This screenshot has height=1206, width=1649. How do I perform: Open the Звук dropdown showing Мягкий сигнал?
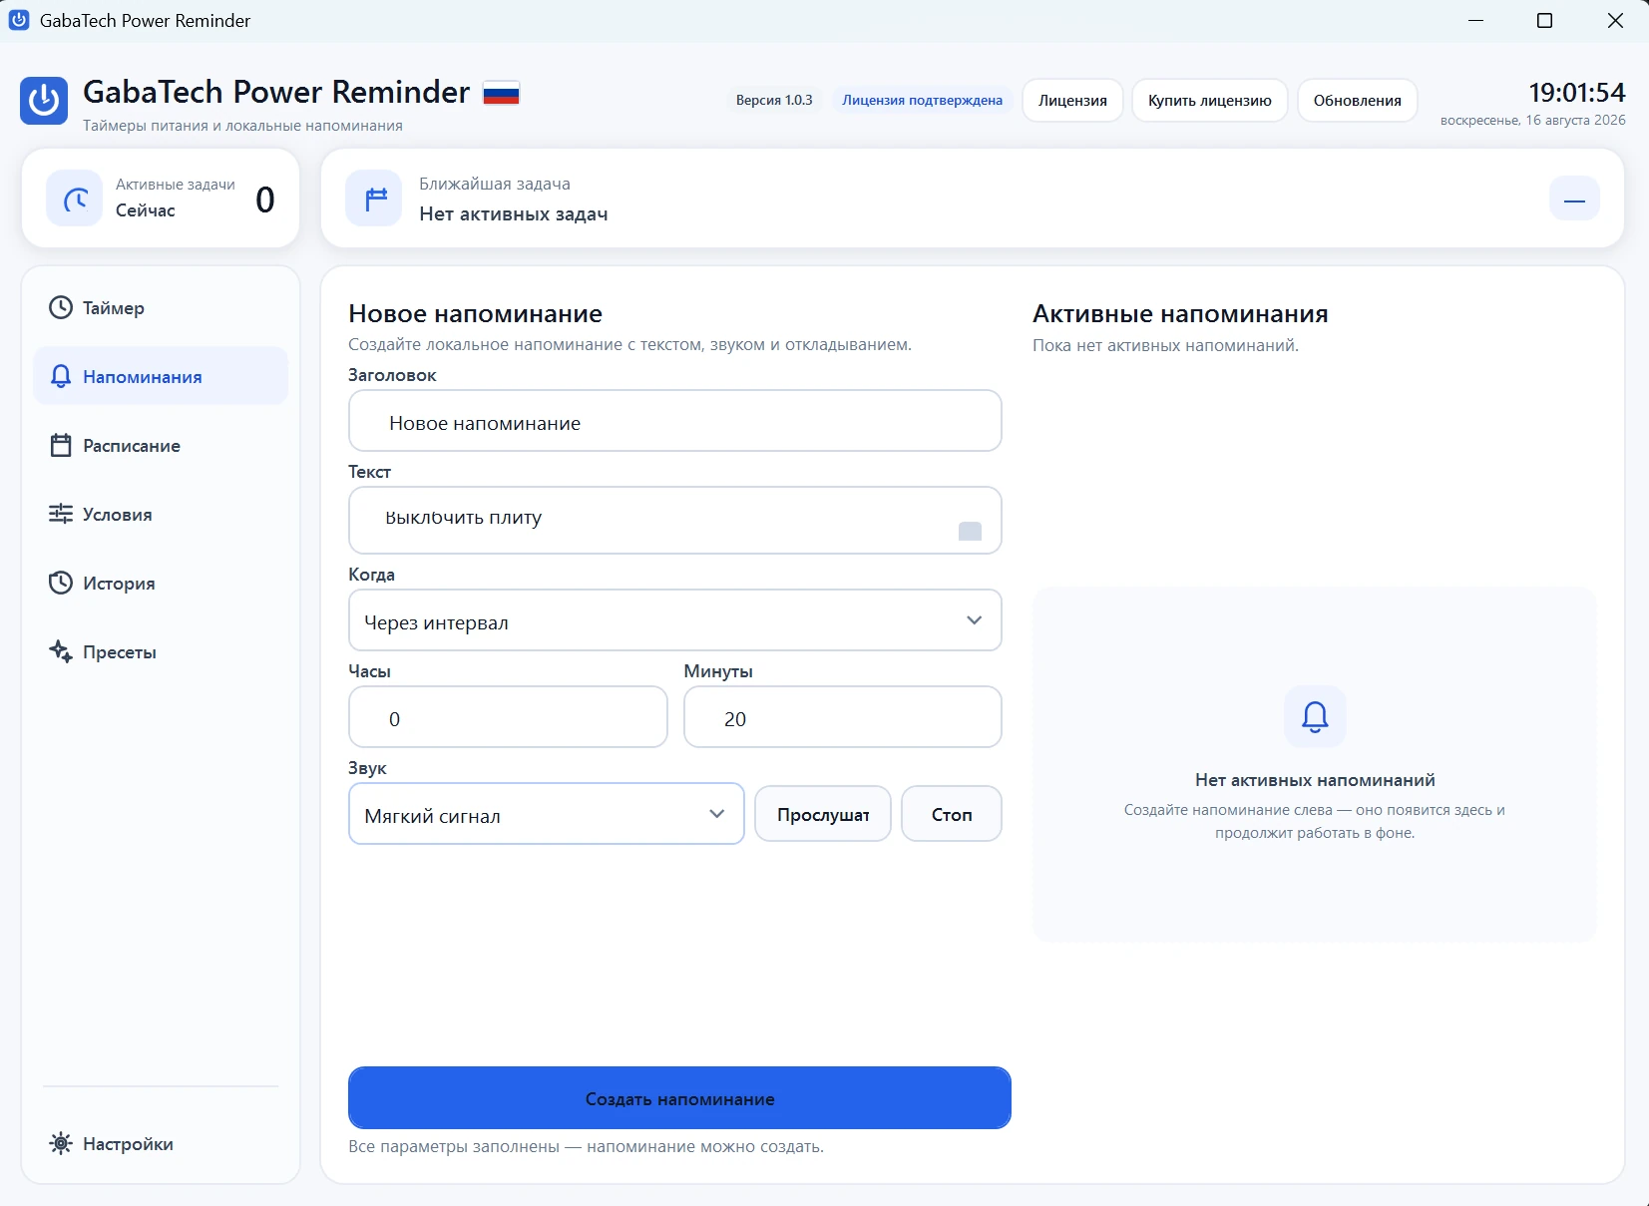(547, 814)
